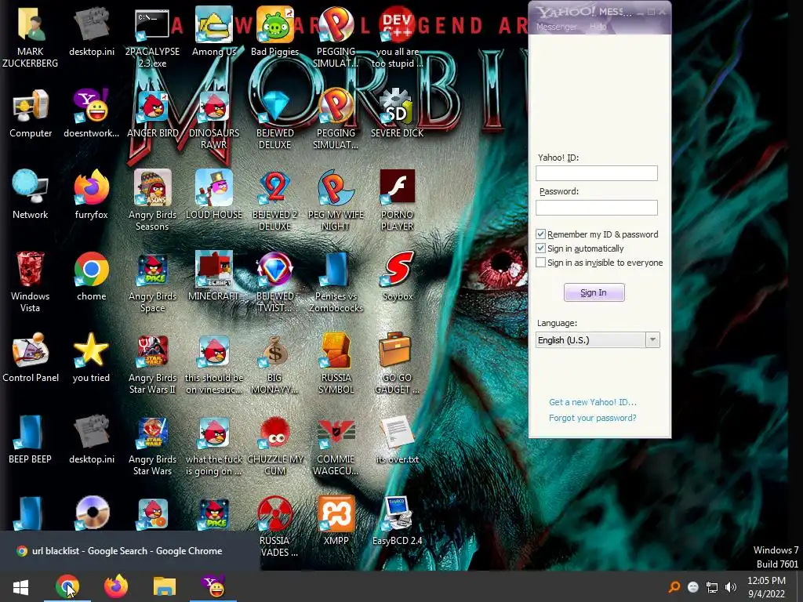The height and width of the screenshot is (602, 803).
Task: Open File Explorer from the taskbar
Action: [165, 587]
